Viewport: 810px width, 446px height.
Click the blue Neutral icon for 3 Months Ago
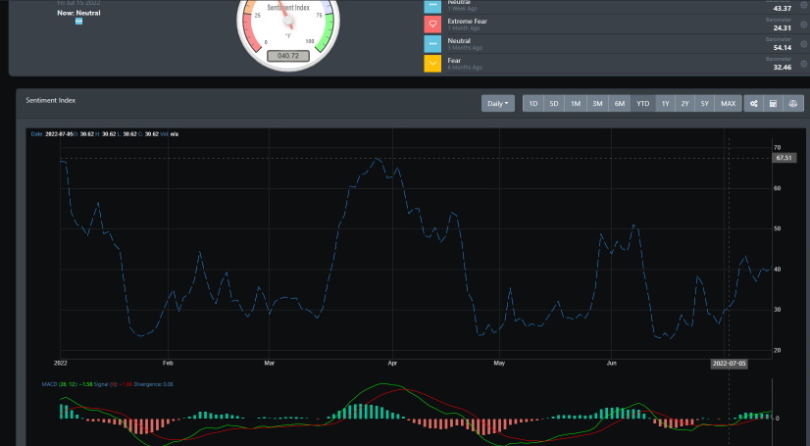(432, 44)
